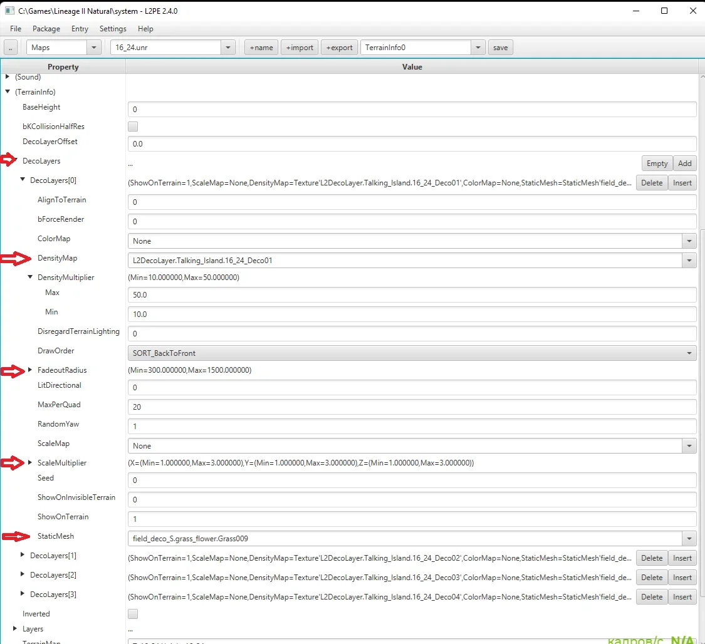Screen dimensions: 705x644
Task: Open the Package menu
Action: [x=46, y=29]
